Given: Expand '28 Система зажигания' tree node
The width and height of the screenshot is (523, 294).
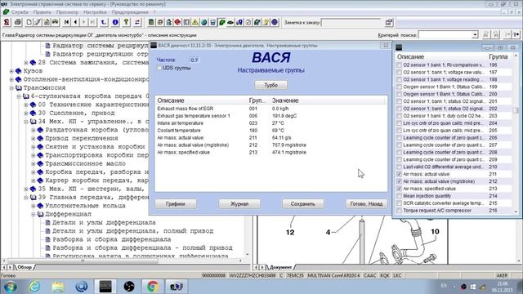Looking at the screenshot, I should point(26,63).
